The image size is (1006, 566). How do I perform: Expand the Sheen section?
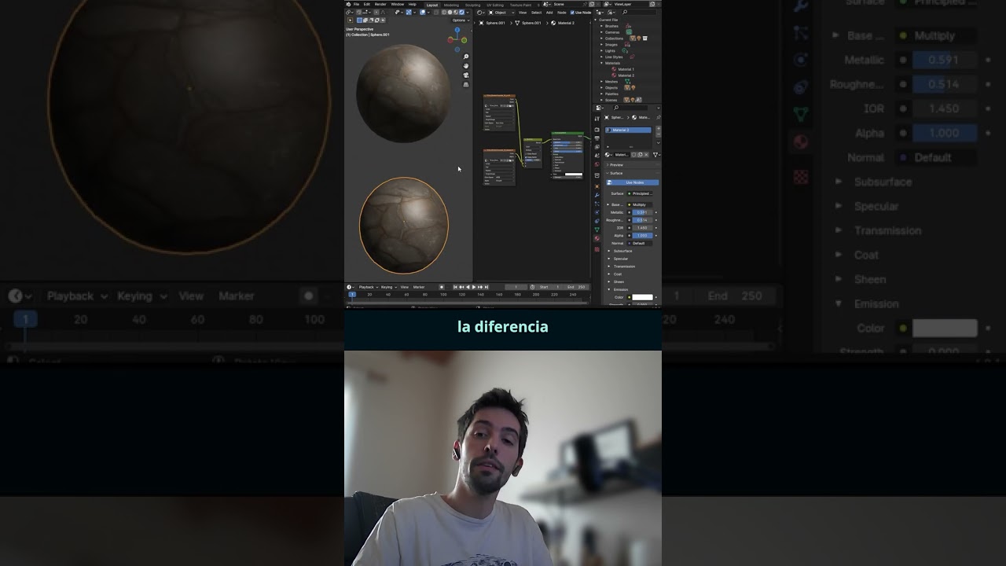click(608, 281)
